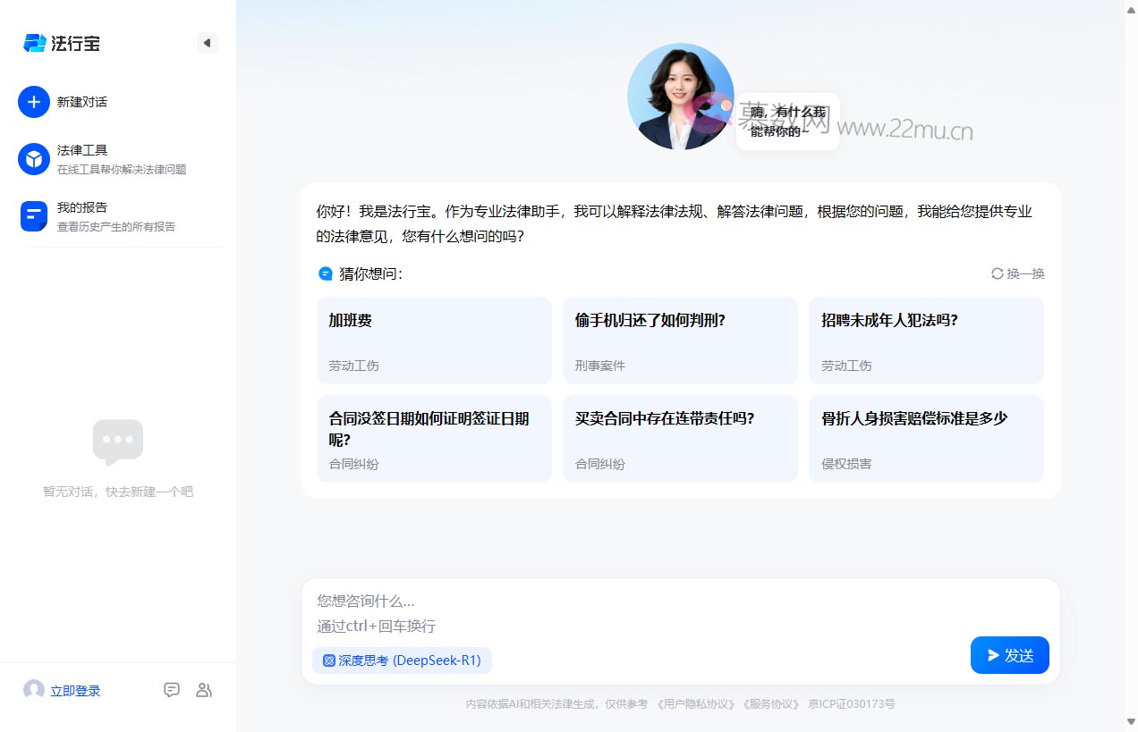Click the refresh icon next to 换一换

(997, 274)
